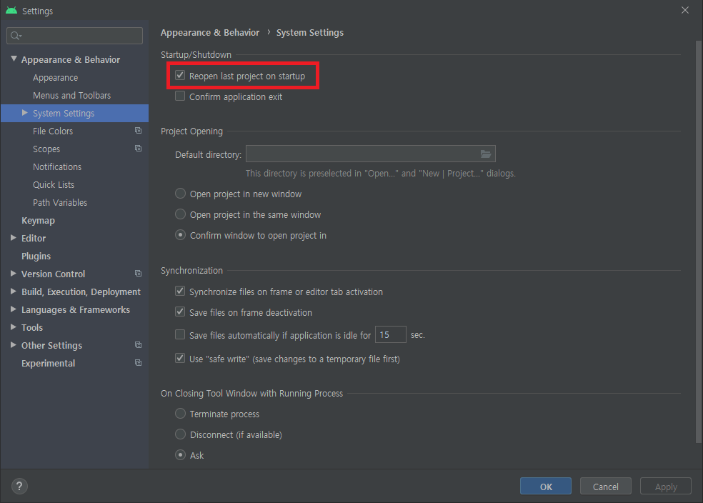Click the folder browse icon for Default directory
Viewport: 703px width, 503px height.
pos(486,154)
